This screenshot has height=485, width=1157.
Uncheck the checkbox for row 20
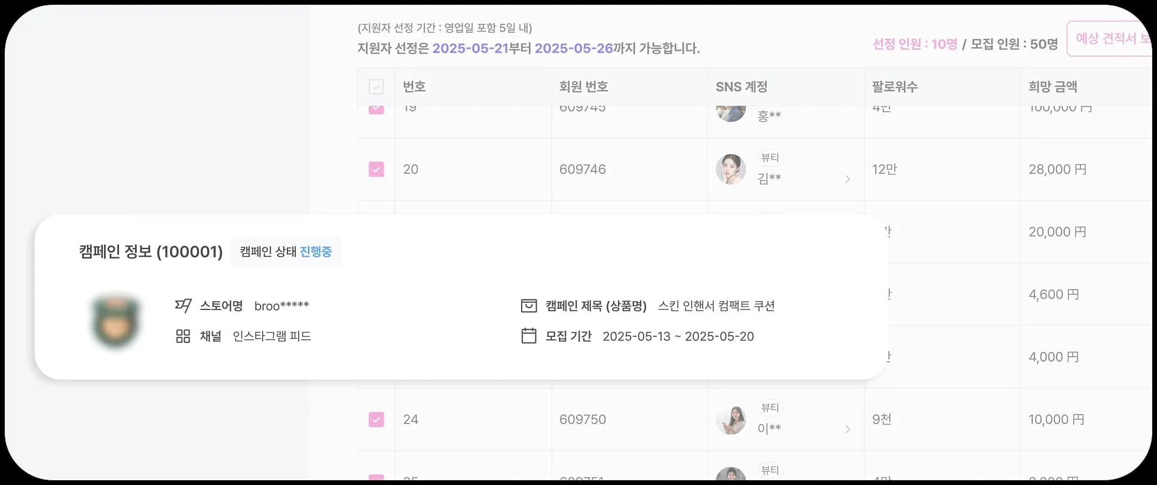(376, 170)
